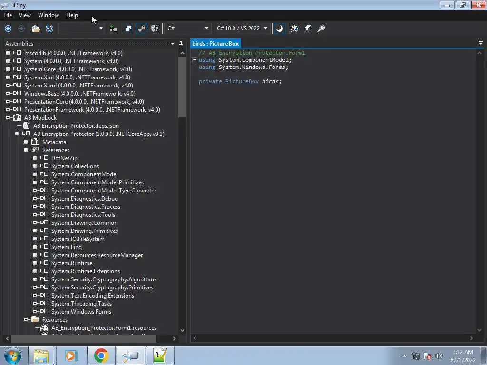Image resolution: width=487 pixels, height=365 pixels.
Task: Collapse the using directives code fold
Action: tap(195, 60)
